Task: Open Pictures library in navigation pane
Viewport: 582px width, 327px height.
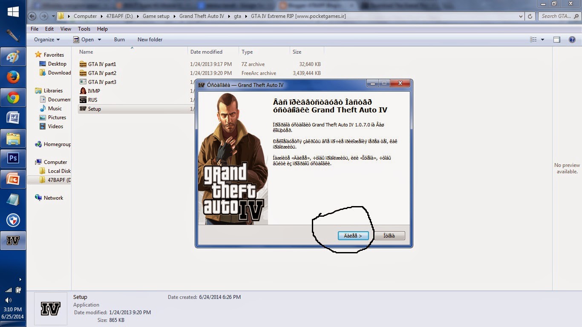Action: pyautogui.click(x=52, y=118)
